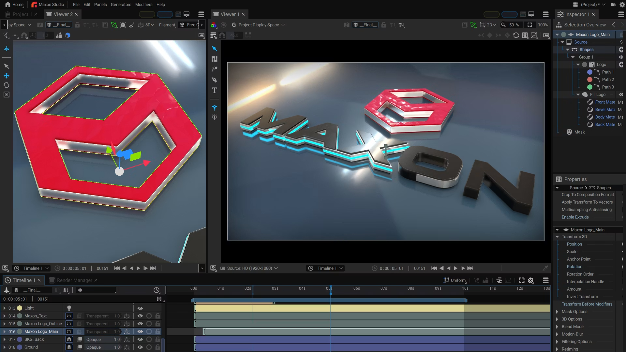The height and width of the screenshot is (352, 626).
Task: Select the Pen tool in Viewer 1
Action: (x=214, y=80)
